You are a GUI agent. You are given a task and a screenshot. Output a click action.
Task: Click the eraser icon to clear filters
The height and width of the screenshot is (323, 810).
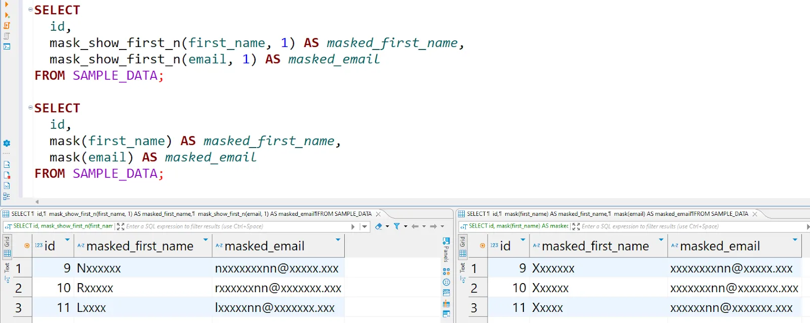click(379, 226)
